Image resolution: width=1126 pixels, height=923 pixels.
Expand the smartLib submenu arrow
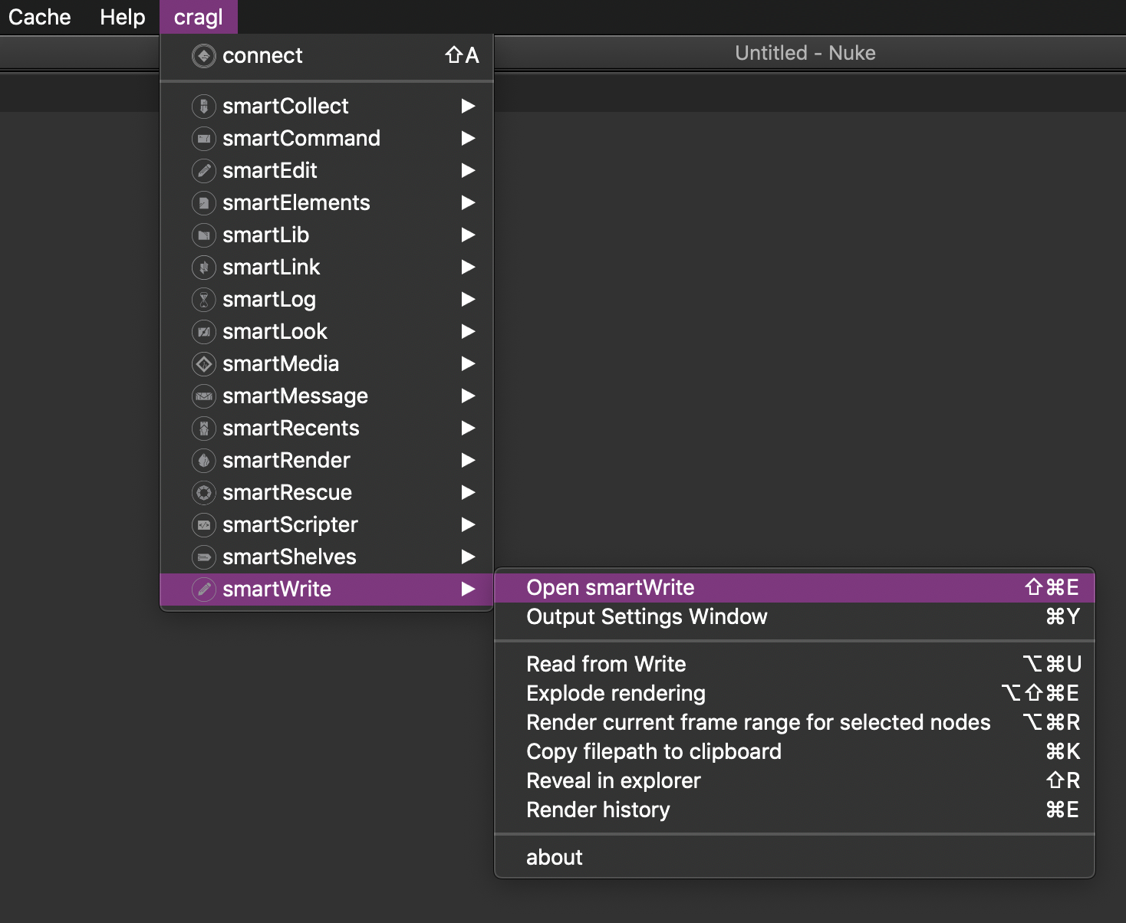pos(468,235)
